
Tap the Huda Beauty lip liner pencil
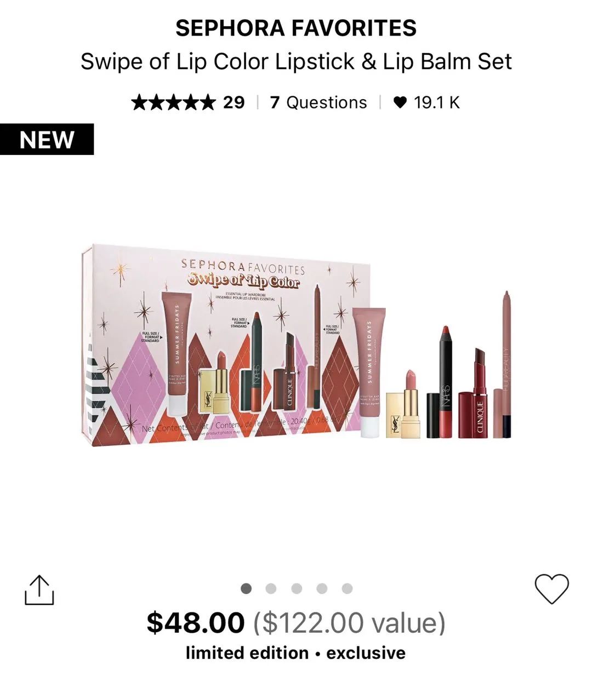pyautogui.click(x=503, y=365)
